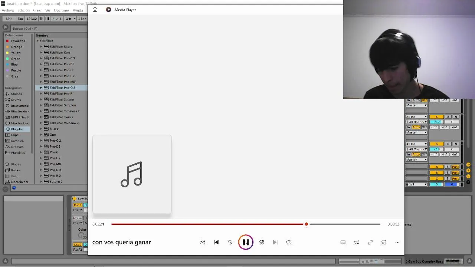The height and width of the screenshot is (267, 475).
Task: Open track 5 All Ins dropdown
Action: pos(416,117)
